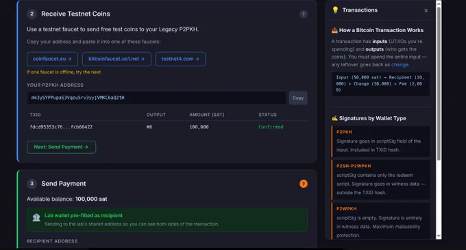
Task: Click the YOUR P2PKH ADDRESS label
Action: (x=55, y=85)
